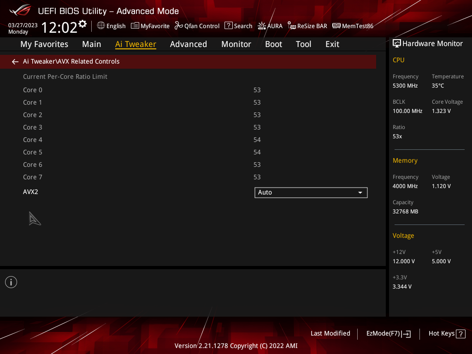The image size is (472, 354).
Task: Click the Qfan Control fan icon
Action: click(178, 26)
